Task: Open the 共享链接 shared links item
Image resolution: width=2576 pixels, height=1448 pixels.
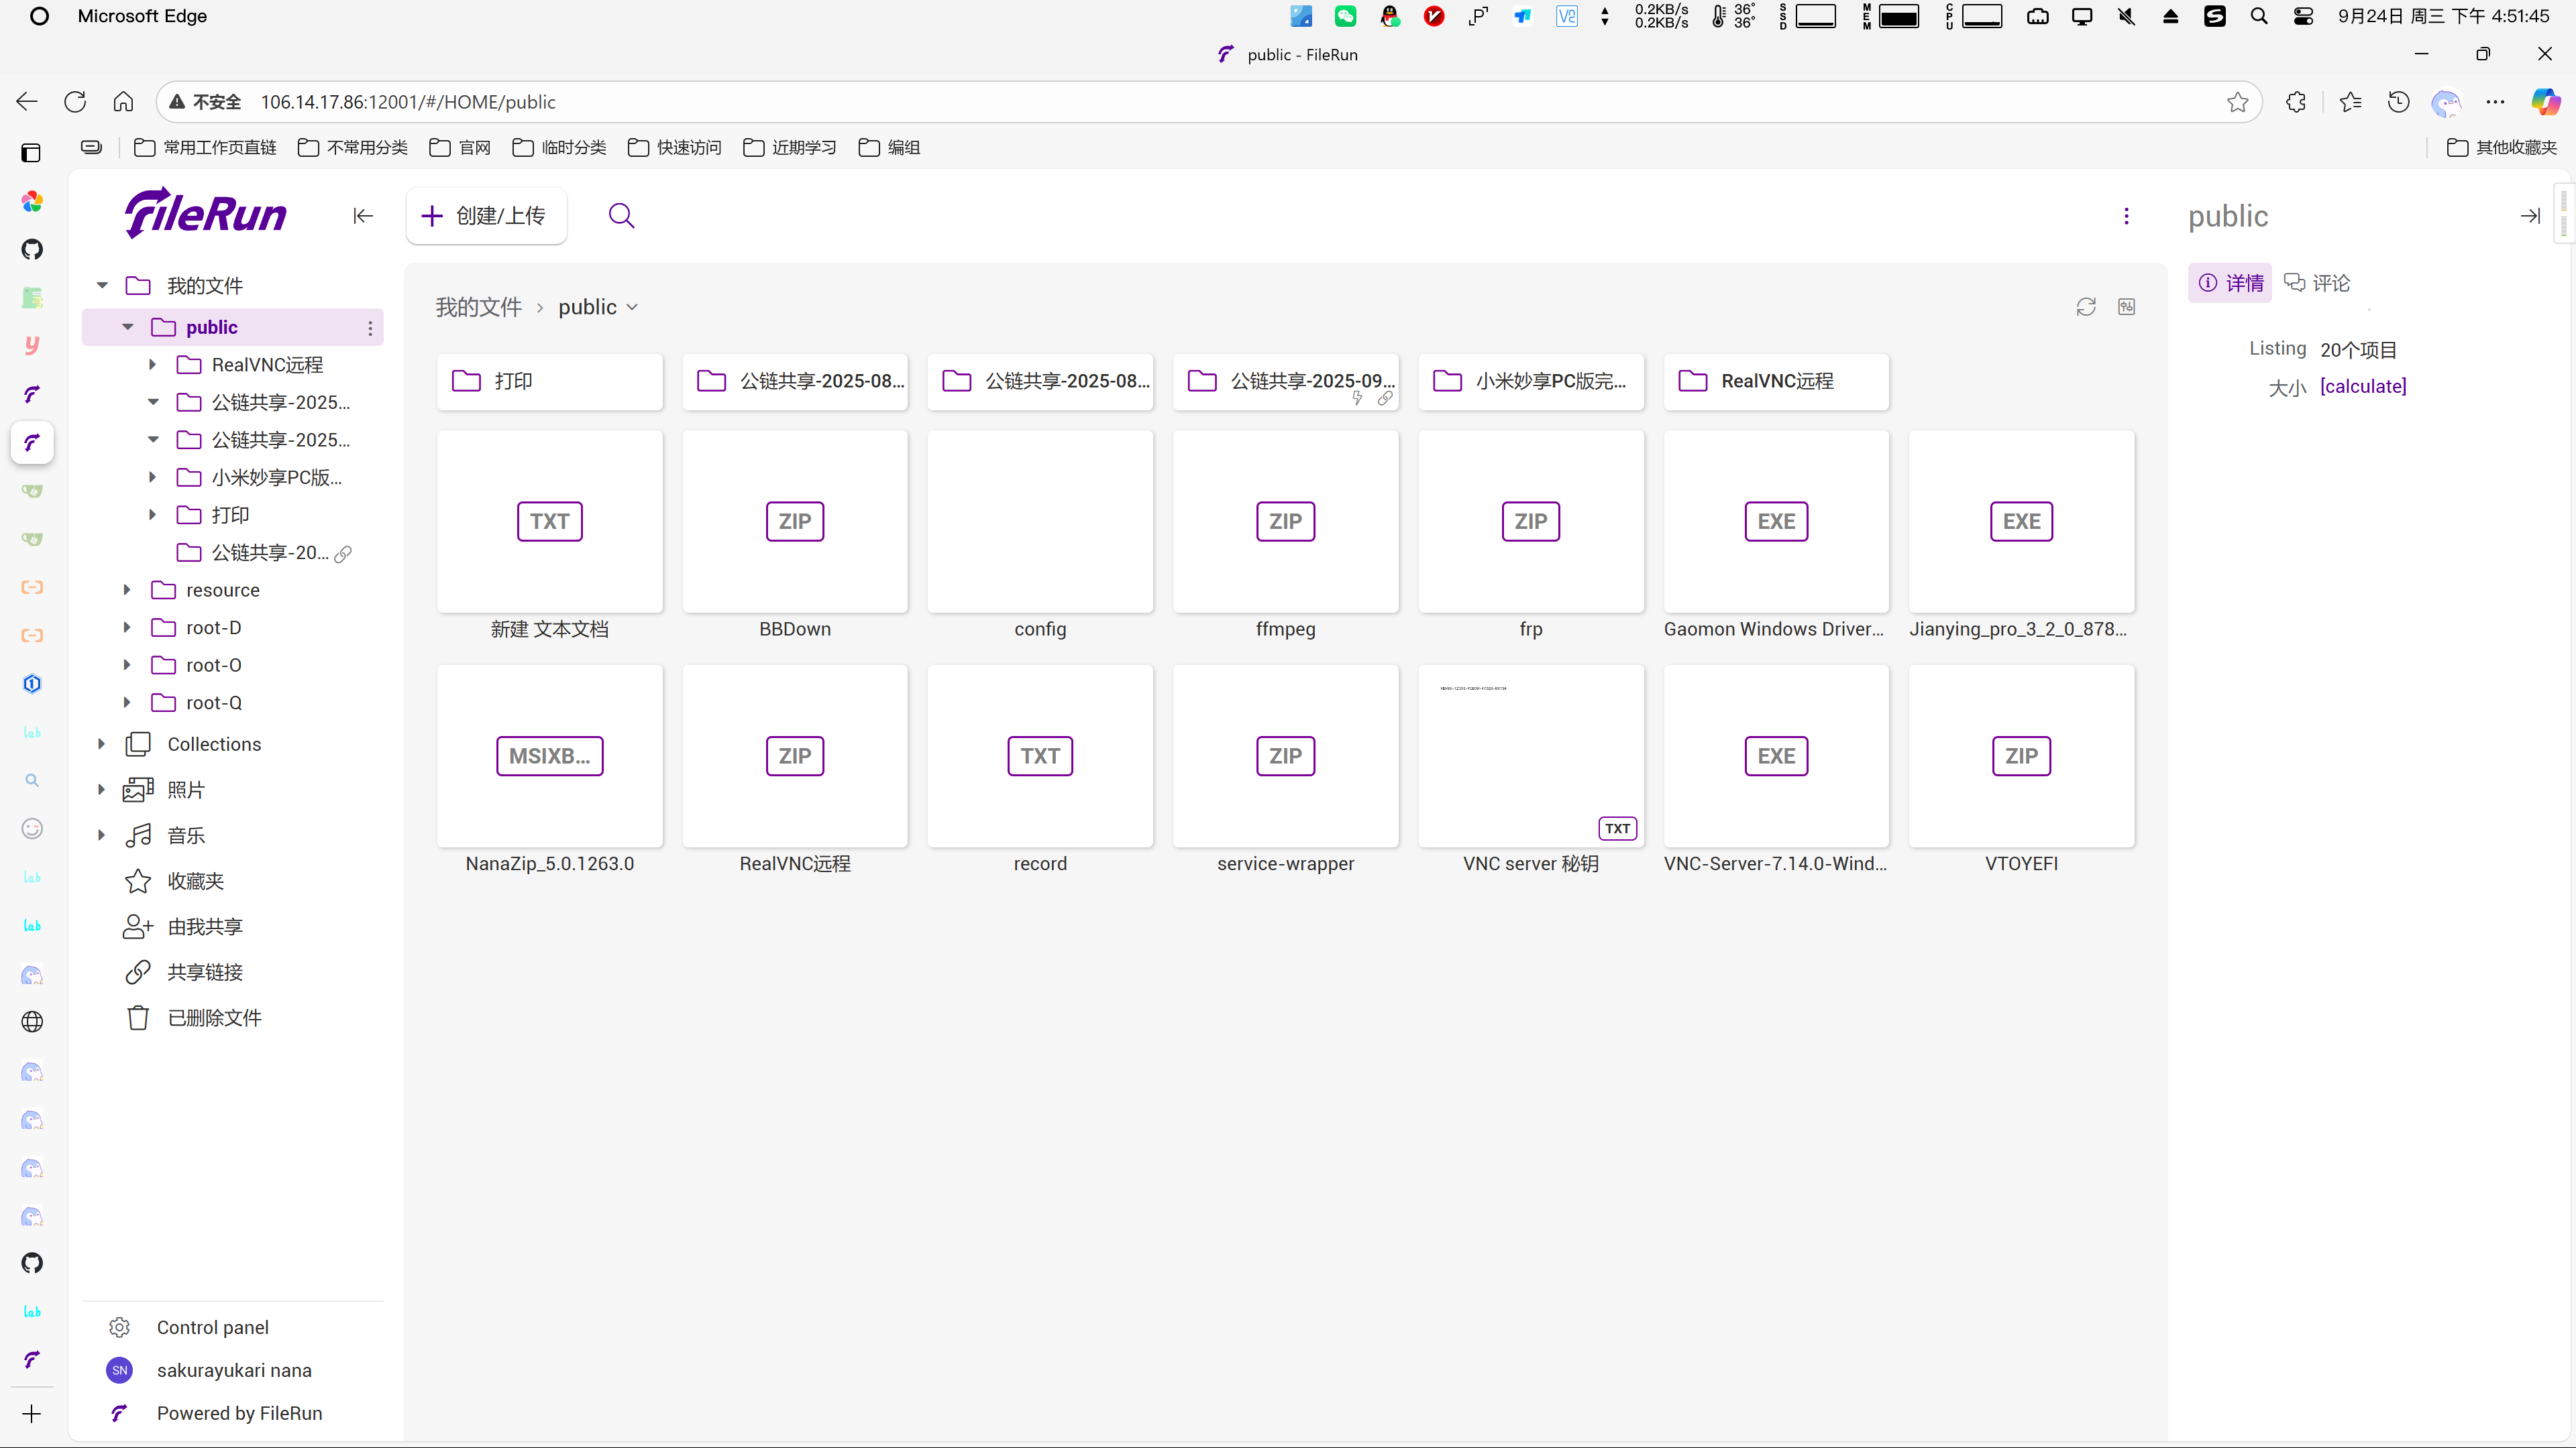Action: coord(205,971)
